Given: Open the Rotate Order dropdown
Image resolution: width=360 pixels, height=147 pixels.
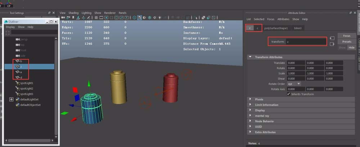Looking at the screenshot, I should [294, 84].
